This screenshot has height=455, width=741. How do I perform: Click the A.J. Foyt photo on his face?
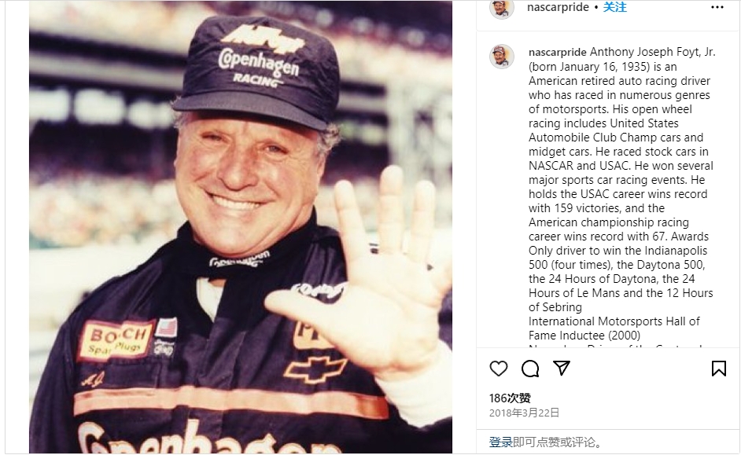[245, 174]
